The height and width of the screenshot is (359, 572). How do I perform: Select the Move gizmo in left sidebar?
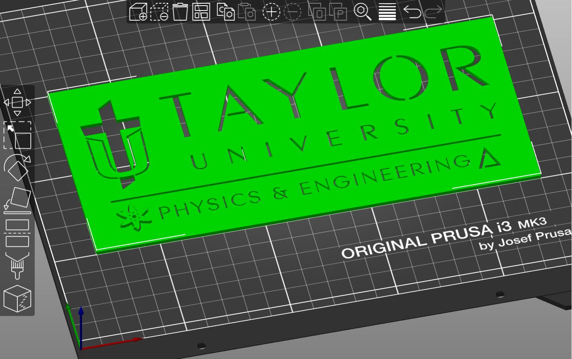click(17, 103)
